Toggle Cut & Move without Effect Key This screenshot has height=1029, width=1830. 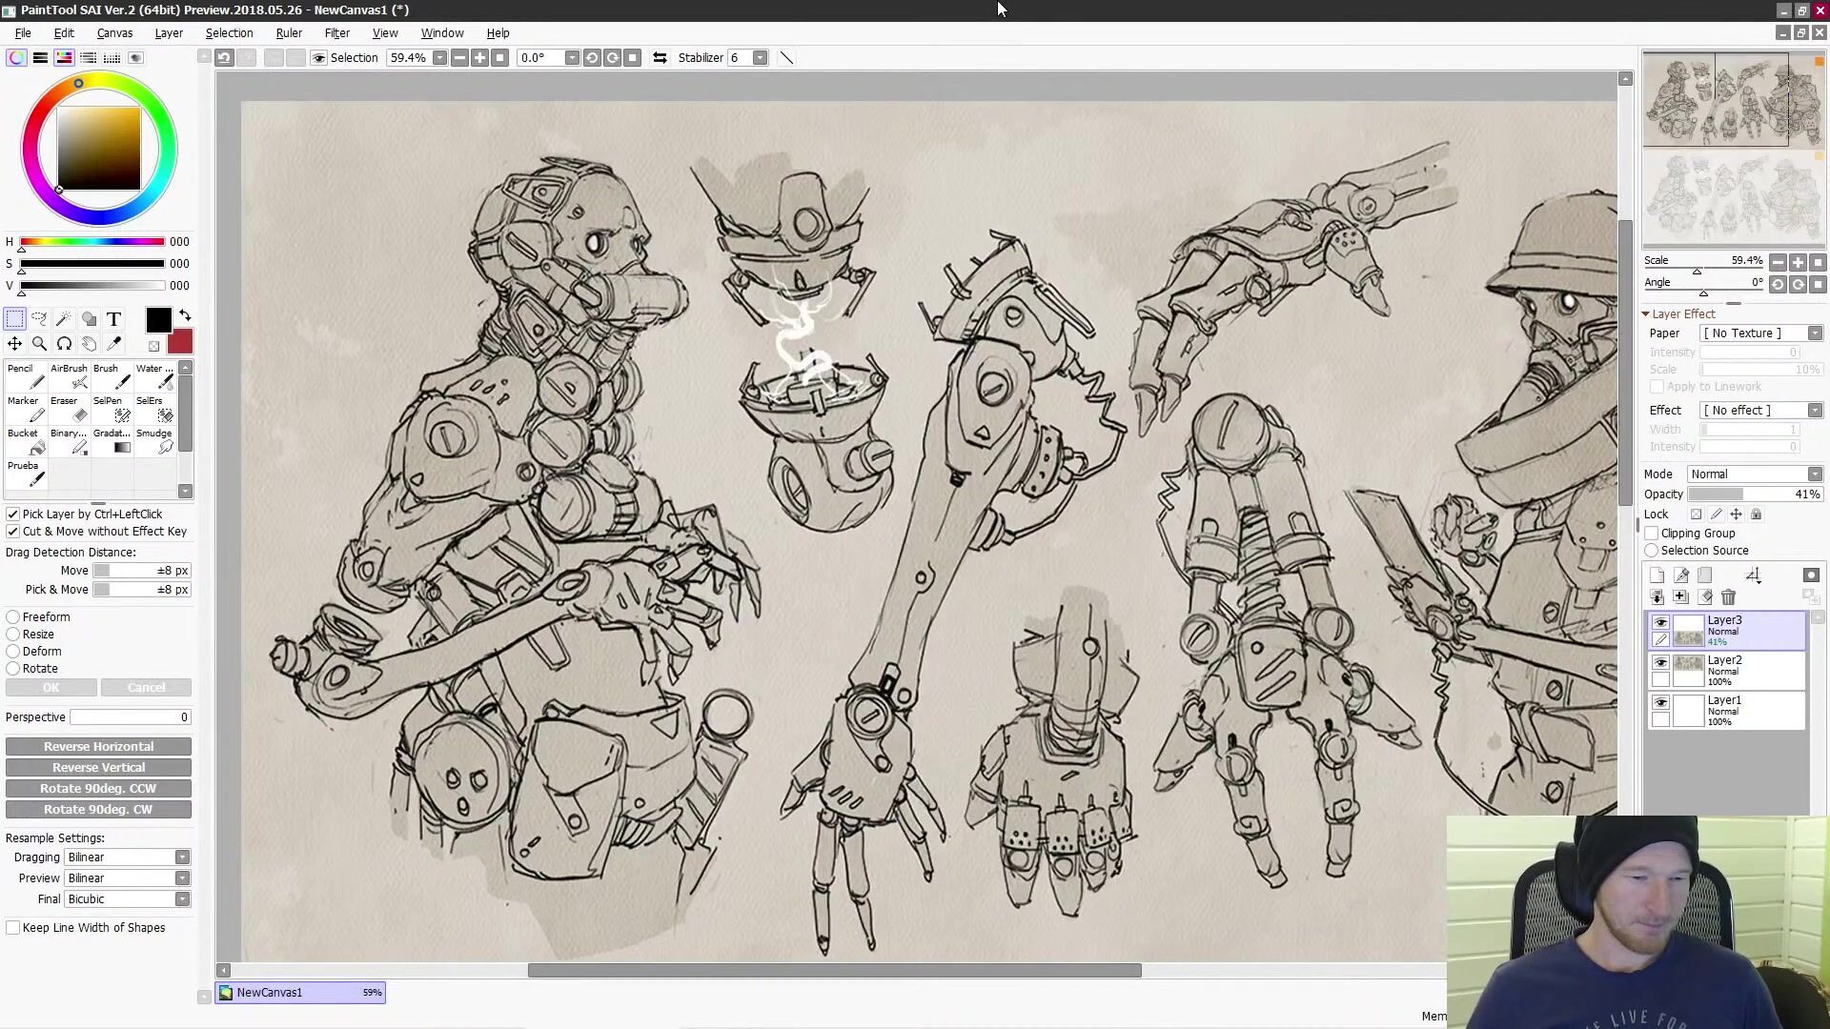[x=13, y=532]
